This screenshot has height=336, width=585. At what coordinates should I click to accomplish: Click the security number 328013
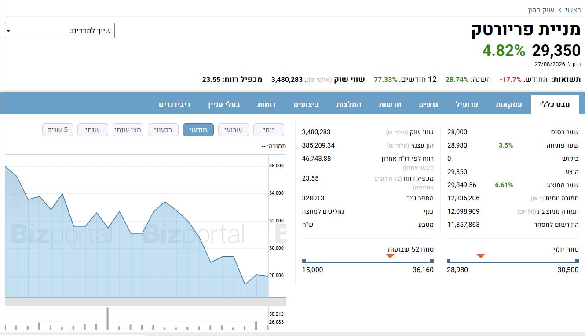point(313,198)
